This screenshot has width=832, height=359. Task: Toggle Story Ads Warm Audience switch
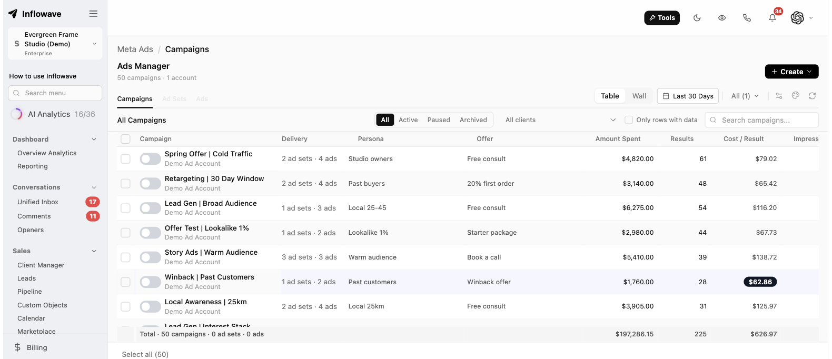(x=150, y=257)
